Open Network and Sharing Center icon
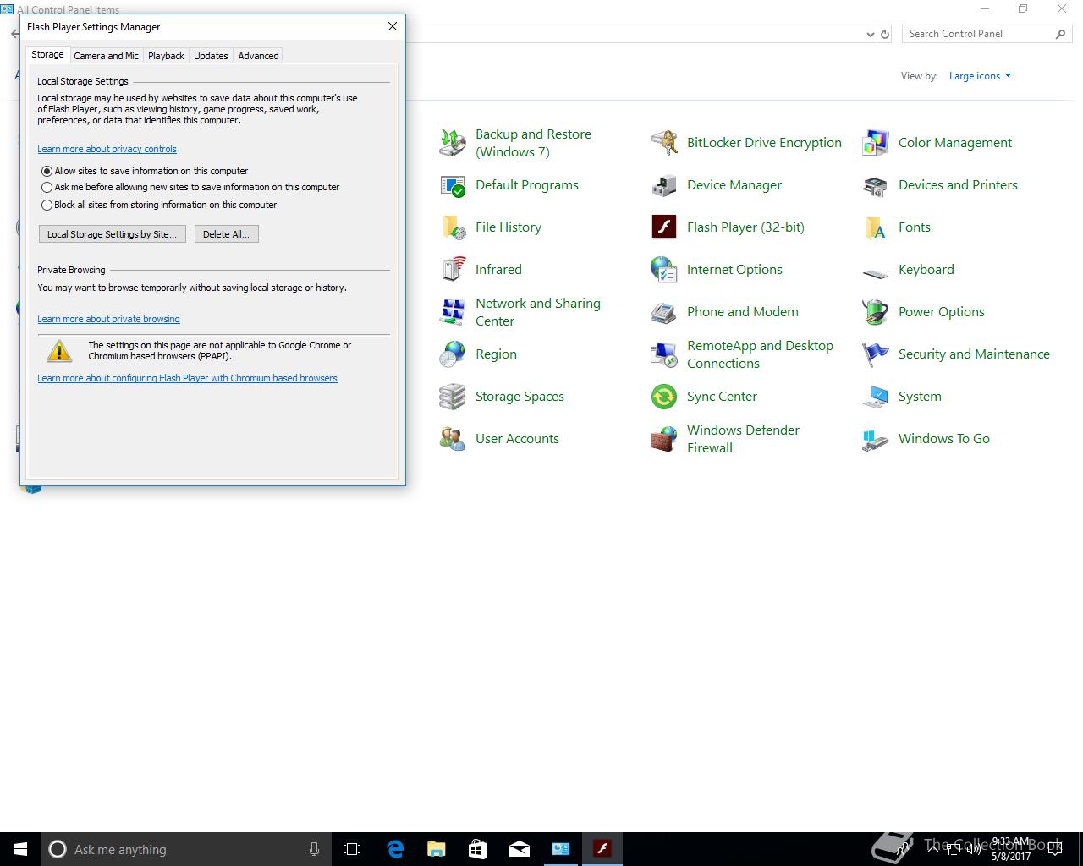Image resolution: width=1083 pixels, height=866 pixels. tap(453, 312)
